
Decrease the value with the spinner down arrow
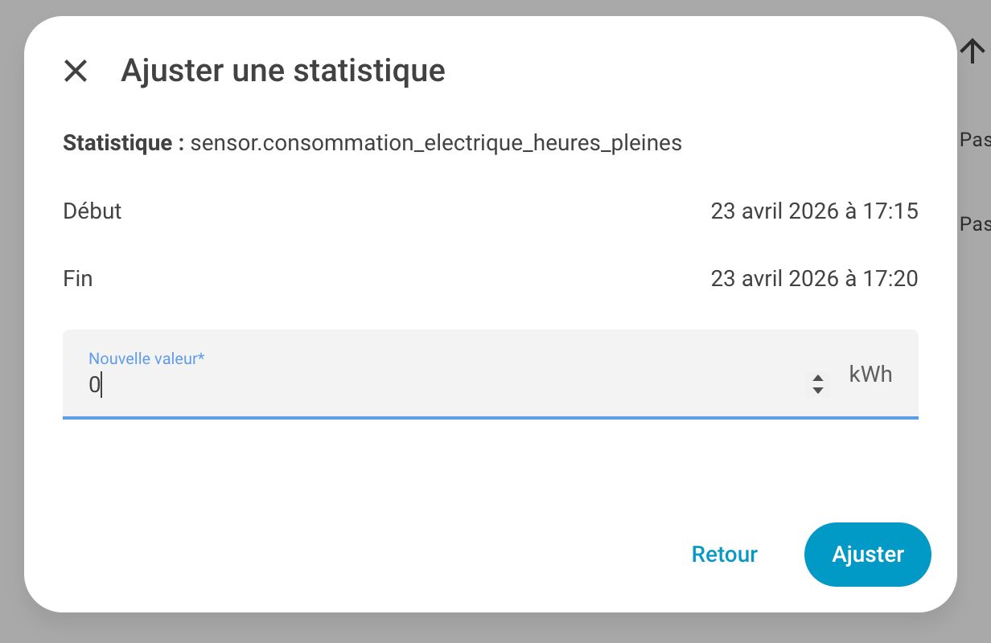(x=817, y=391)
